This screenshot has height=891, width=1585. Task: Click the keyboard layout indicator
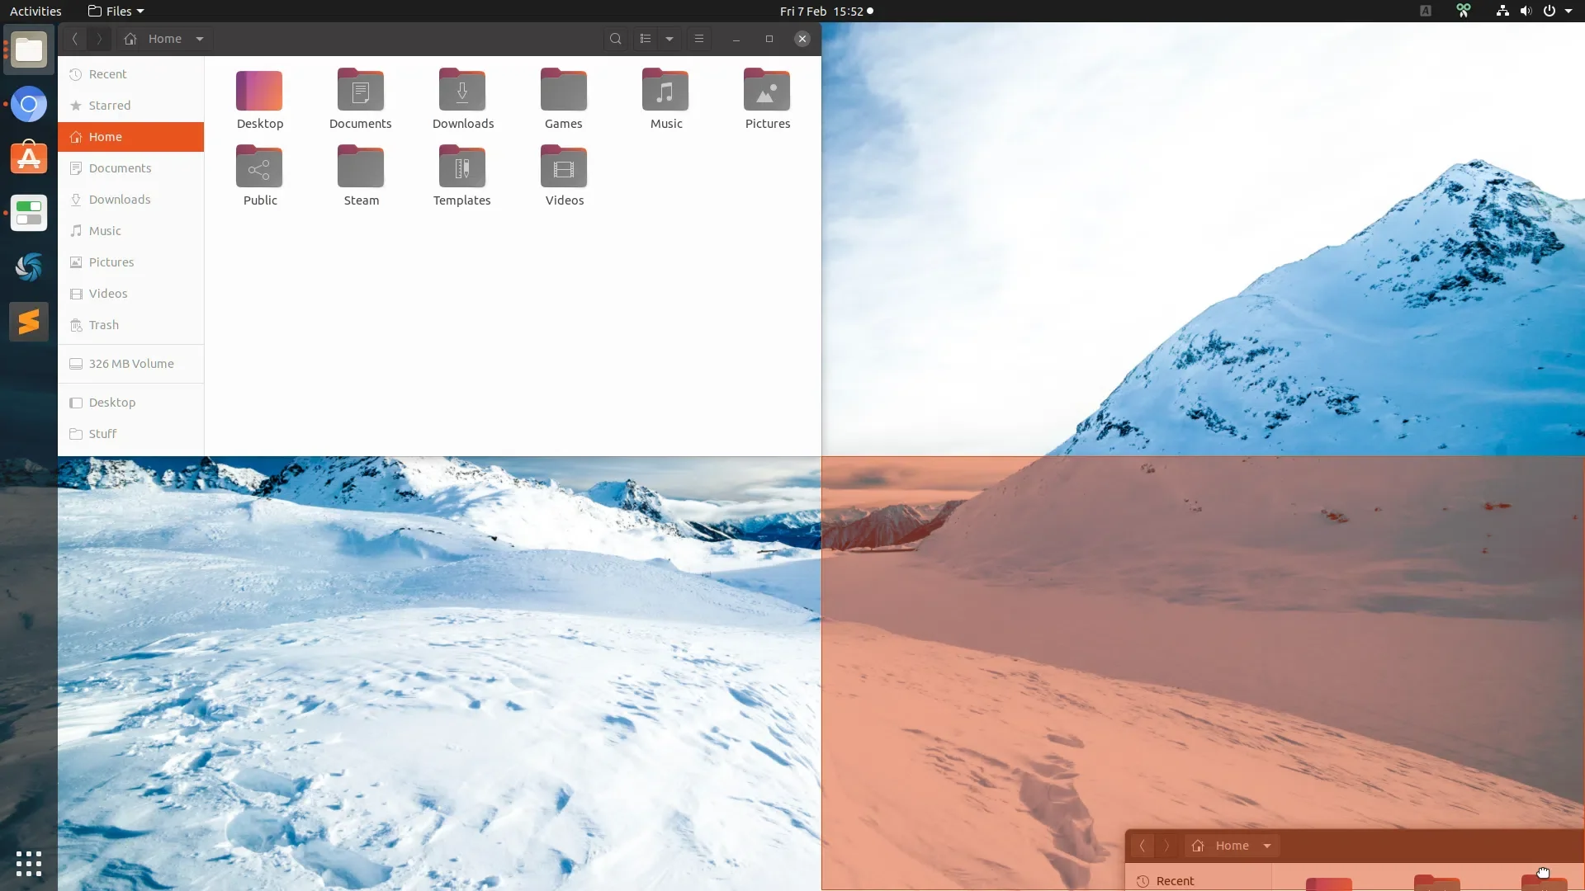1426,11
